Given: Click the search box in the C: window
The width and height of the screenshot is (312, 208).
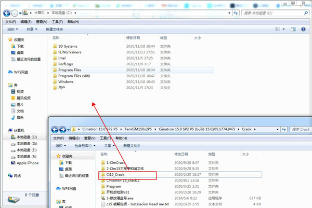Looking at the screenshot, I should click(x=276, y=13).
